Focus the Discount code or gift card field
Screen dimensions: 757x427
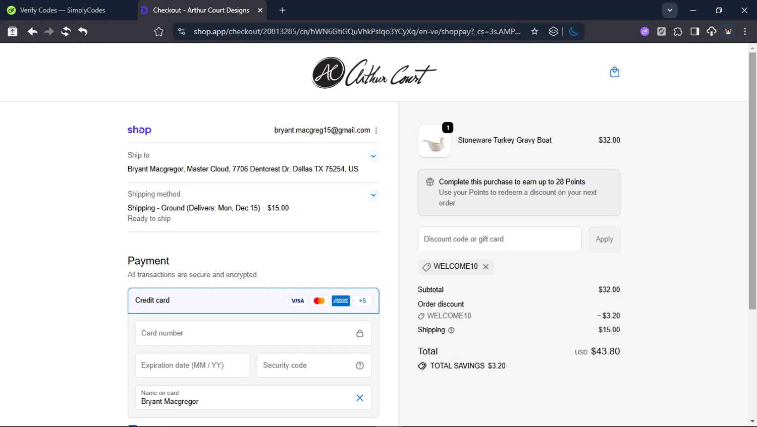coord(500,239)
